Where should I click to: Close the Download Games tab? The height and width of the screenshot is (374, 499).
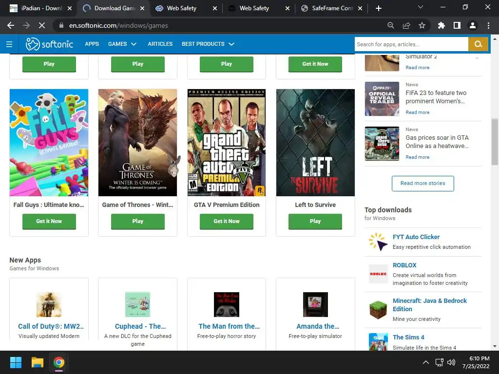142,8
